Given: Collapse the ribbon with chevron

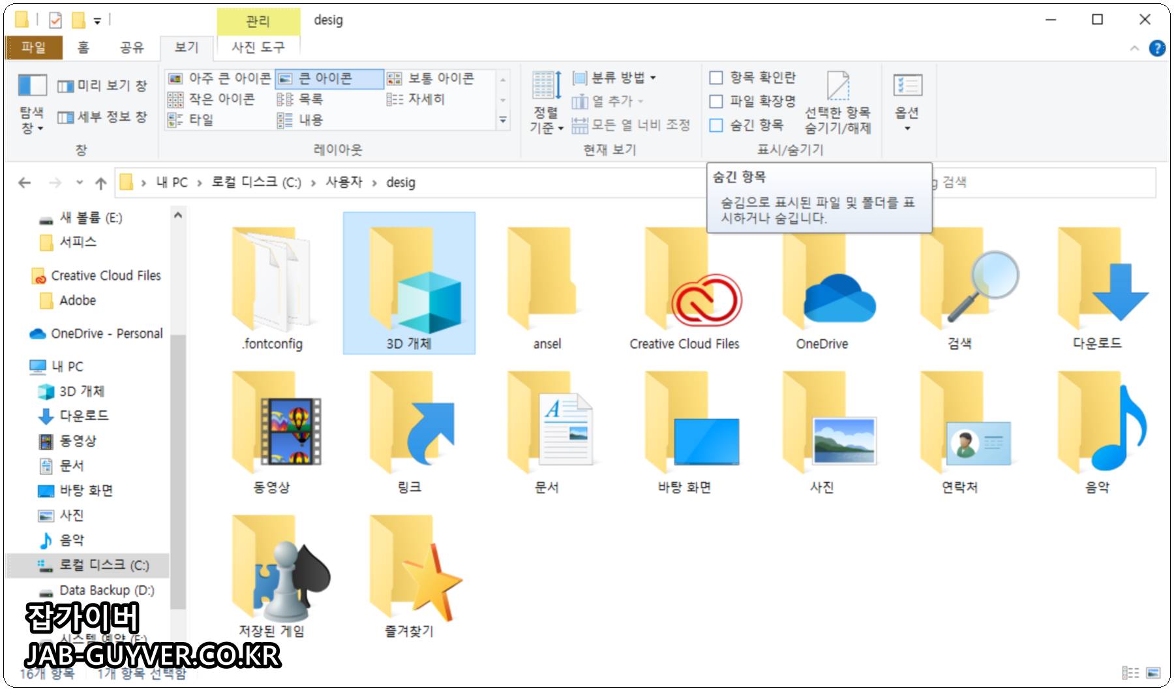Looking at the screenshot, I should pyautogui.click(x=1134, y=48).
